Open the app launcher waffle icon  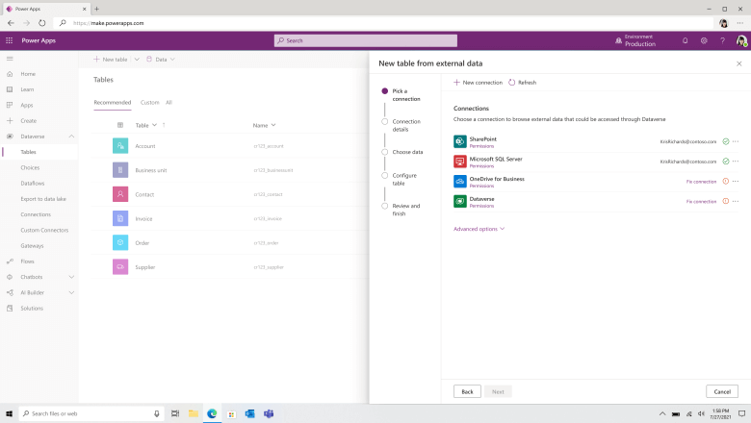tap(10, 40)
